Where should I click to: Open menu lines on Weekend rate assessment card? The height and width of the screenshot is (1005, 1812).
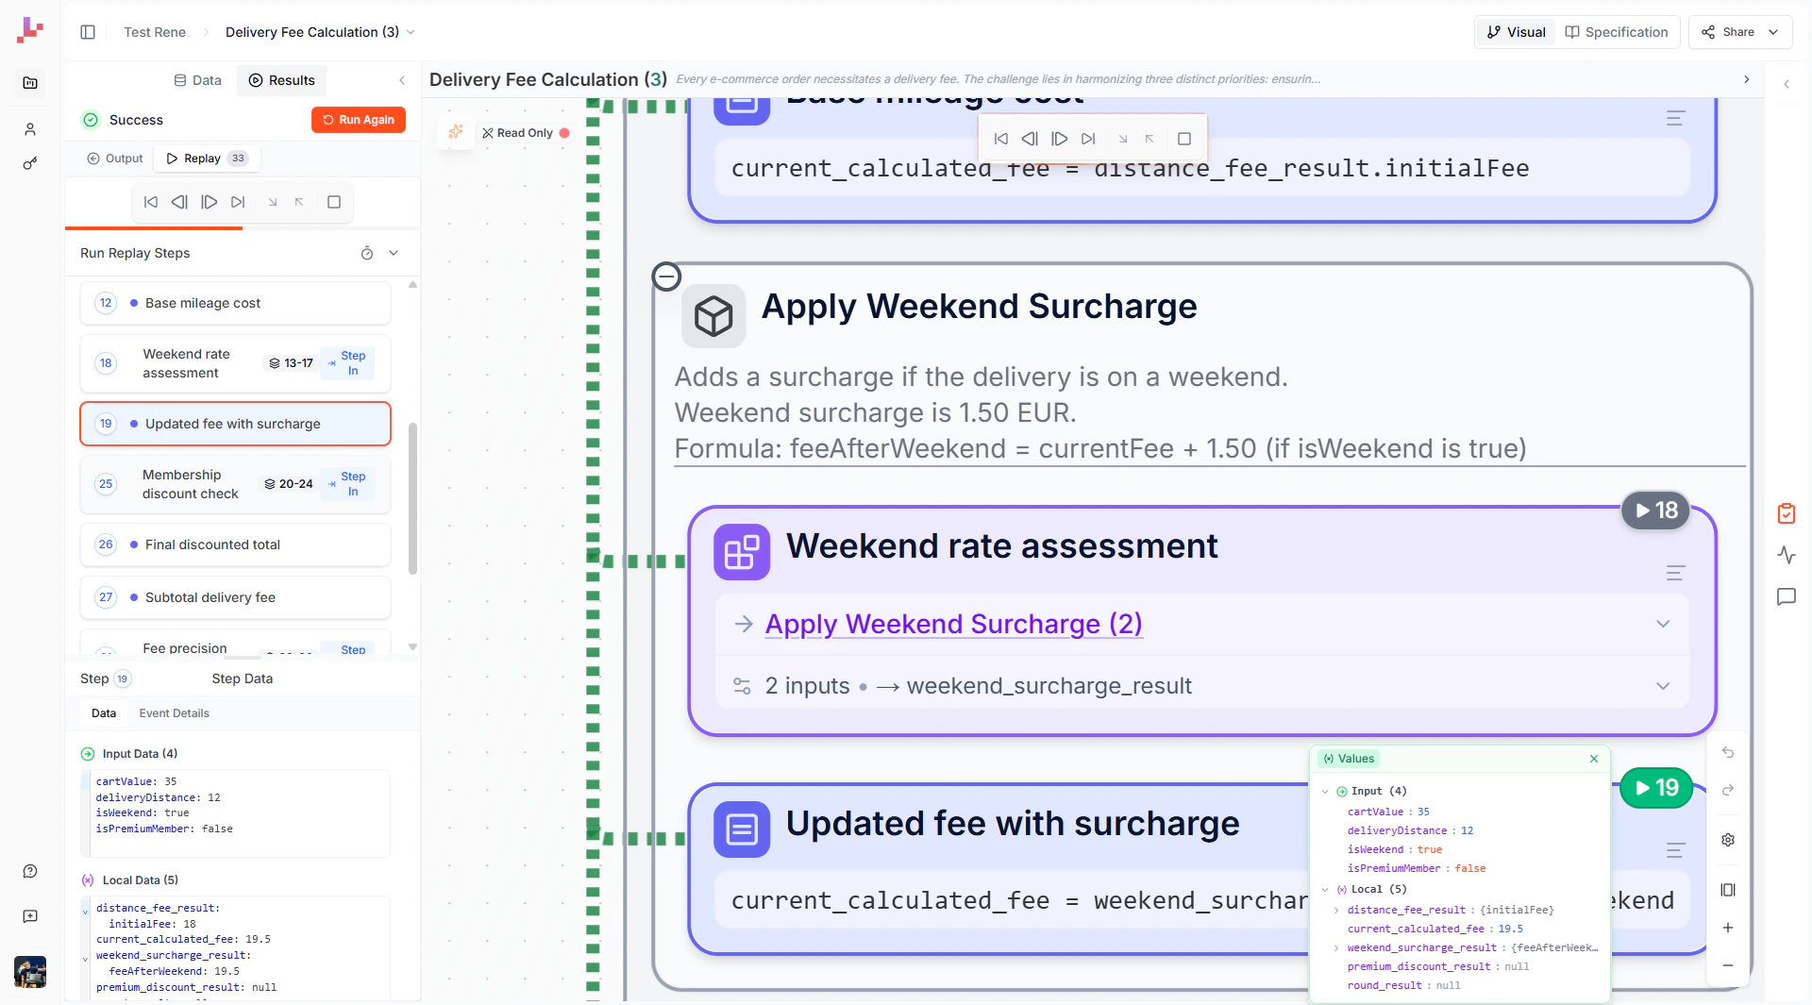click(1675, 573)
